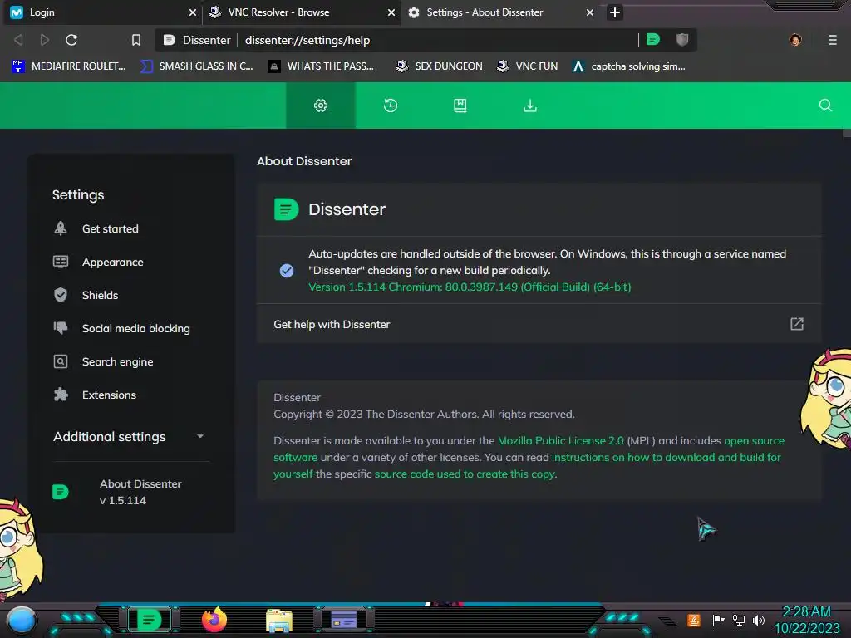Open the Bookmarks icon in green toolbar
This screenshot has height=638, width=851.
(x=460, y=106)
